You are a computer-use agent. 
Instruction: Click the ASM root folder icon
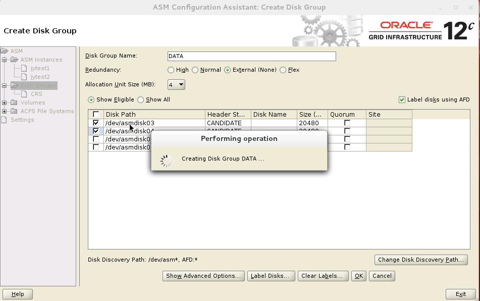[4, 51]
